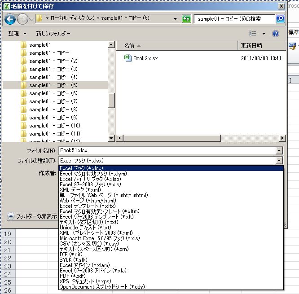Choose Excel 97-2003 アドイン (*.xla)
The width and height of the screenshot is (299, 294).
171,270
